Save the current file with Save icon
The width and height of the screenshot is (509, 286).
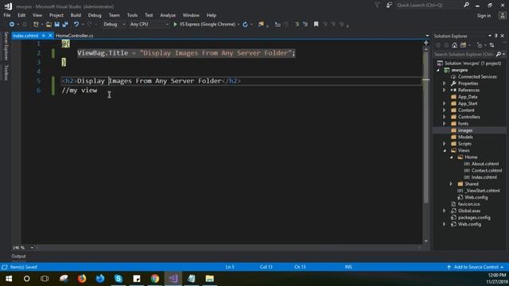click(56, 25)
